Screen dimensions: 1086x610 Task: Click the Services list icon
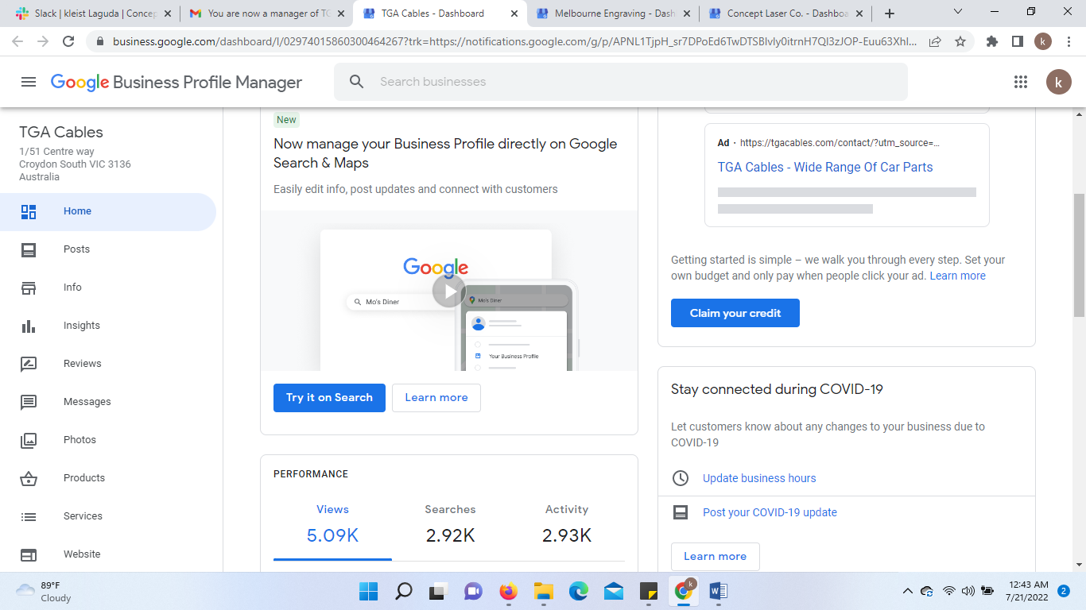click(x=29, y=516)
